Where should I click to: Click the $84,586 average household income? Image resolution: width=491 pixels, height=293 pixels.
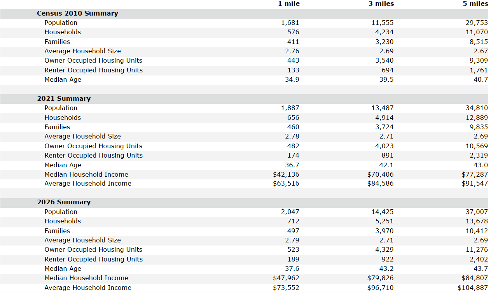(x=380, y=183)
